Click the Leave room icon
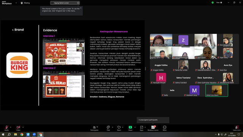This screenshot has height=137, width=243. (237, 127)
